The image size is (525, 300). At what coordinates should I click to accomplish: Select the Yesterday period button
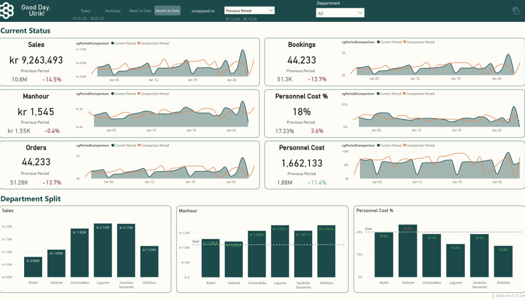point(113,11)
